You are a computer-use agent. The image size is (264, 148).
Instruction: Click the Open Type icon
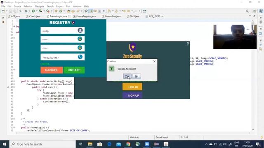coord(68,11)
